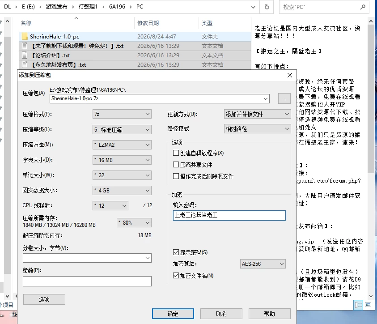The width and height of the screenshot is (377, 324).
Task: Open the 压缩格式 dropdown showing 7z
Action: point(122,114)
